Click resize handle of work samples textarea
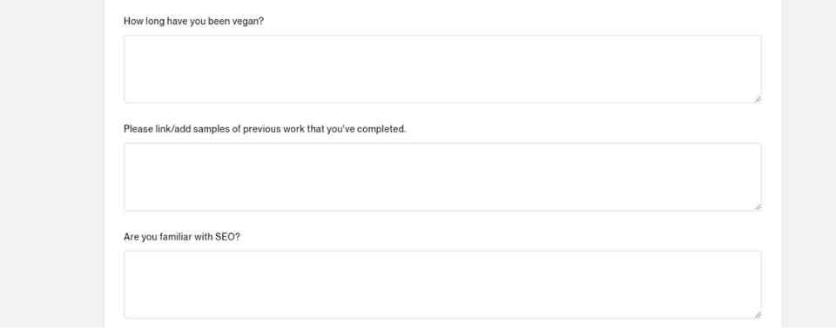 coord(757,206)
